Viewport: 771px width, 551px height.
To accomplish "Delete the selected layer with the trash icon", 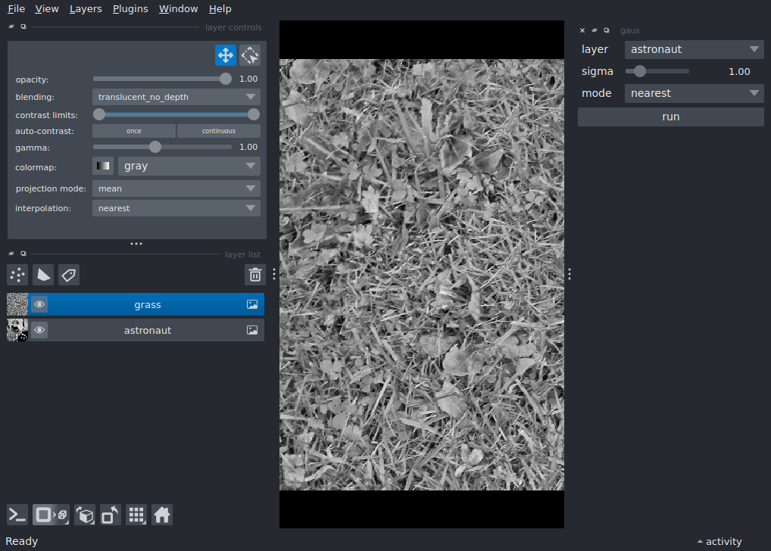I will [x=254, y=275].
